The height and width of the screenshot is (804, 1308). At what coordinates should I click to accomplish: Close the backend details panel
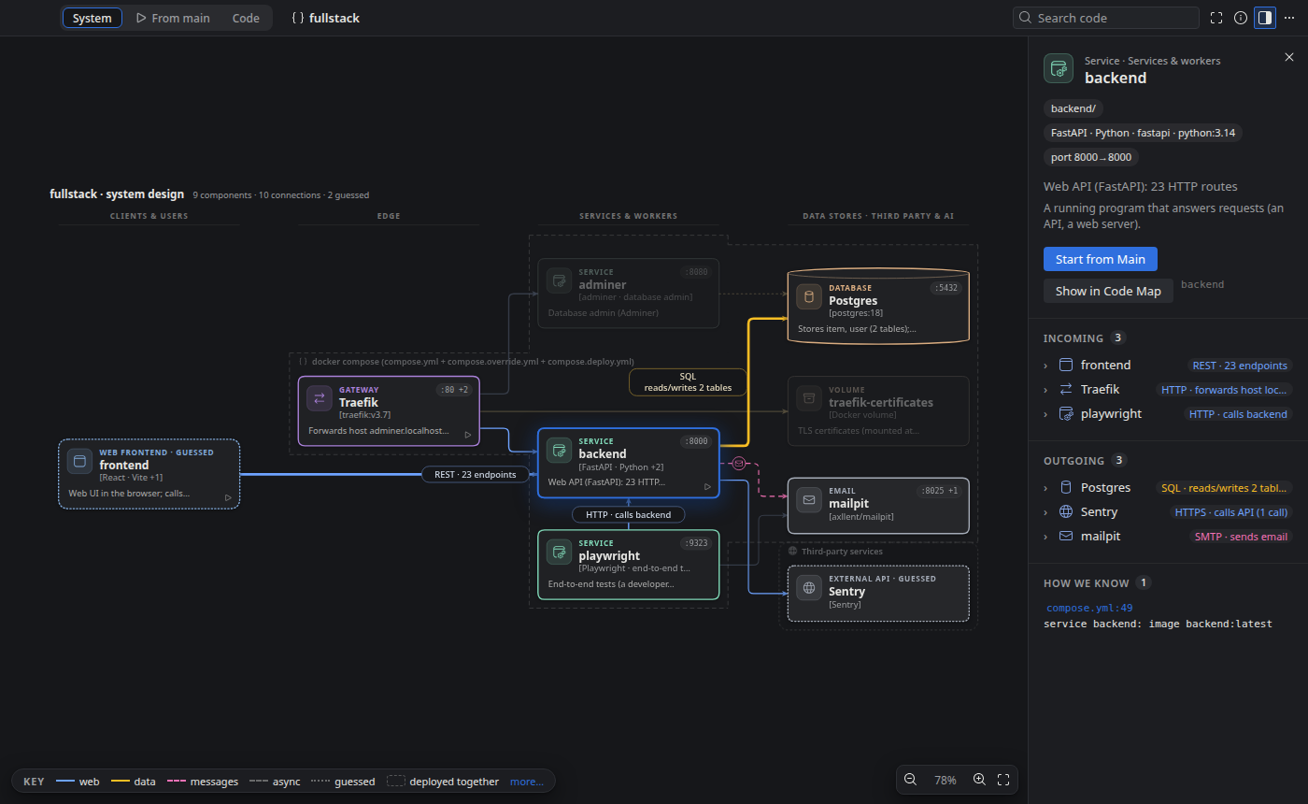pyautogui.click(x=1289, y=57)
